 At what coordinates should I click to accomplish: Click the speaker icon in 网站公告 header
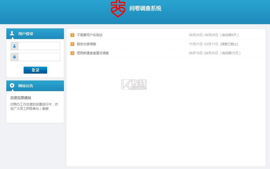point(12,85)
